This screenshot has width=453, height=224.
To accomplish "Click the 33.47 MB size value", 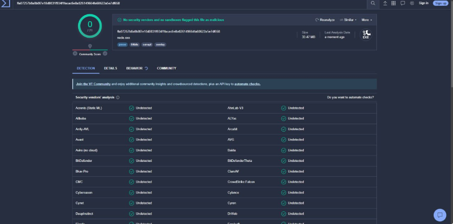I will point(308,37).
